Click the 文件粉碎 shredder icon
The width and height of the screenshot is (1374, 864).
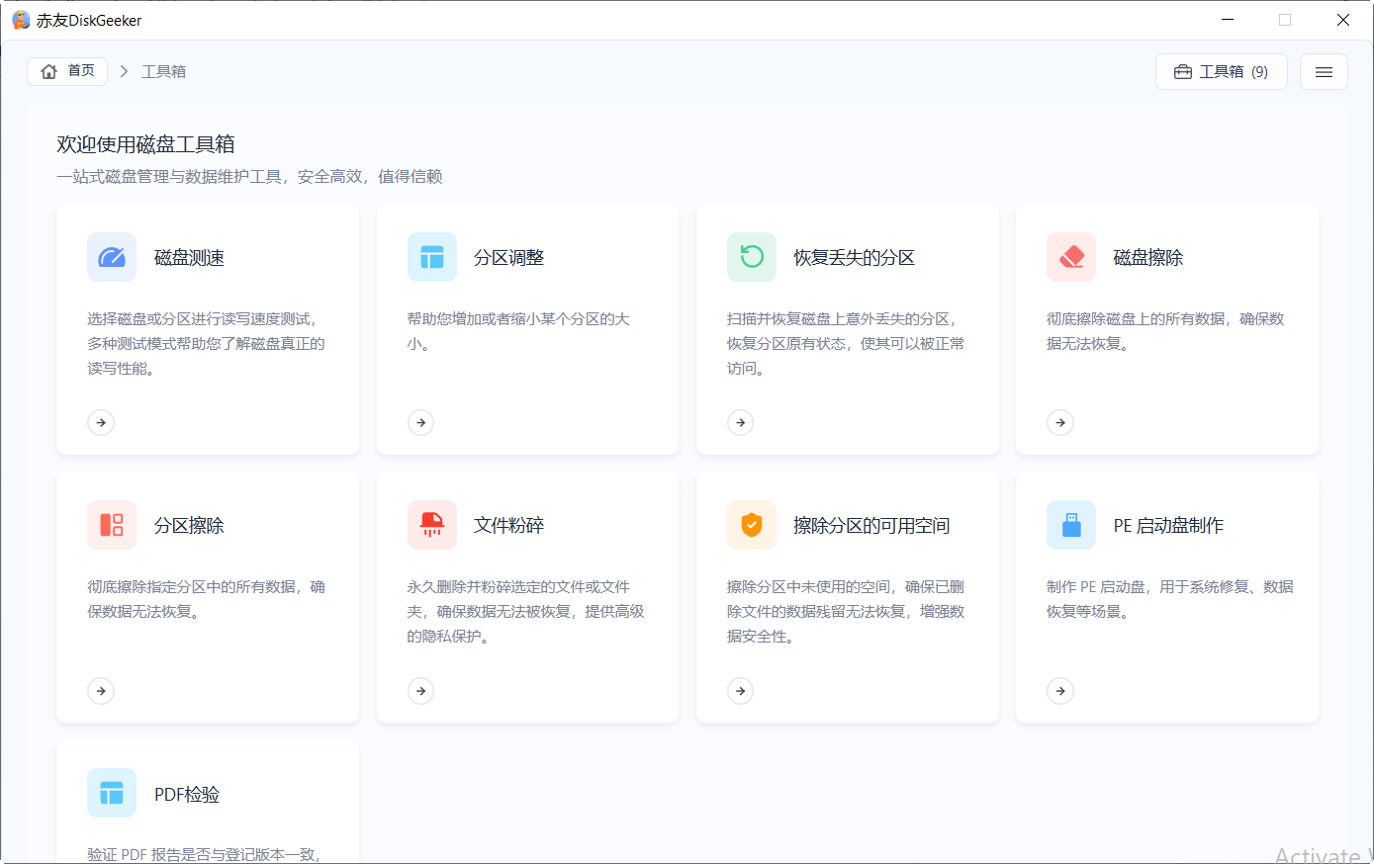tap(432, 525)
